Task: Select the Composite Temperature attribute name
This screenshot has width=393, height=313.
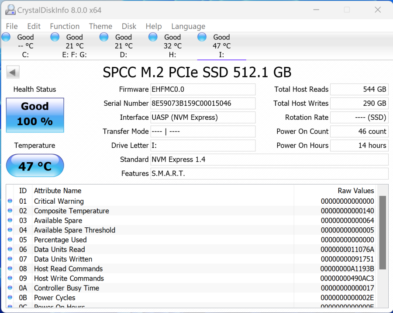Action: [72, 211]
